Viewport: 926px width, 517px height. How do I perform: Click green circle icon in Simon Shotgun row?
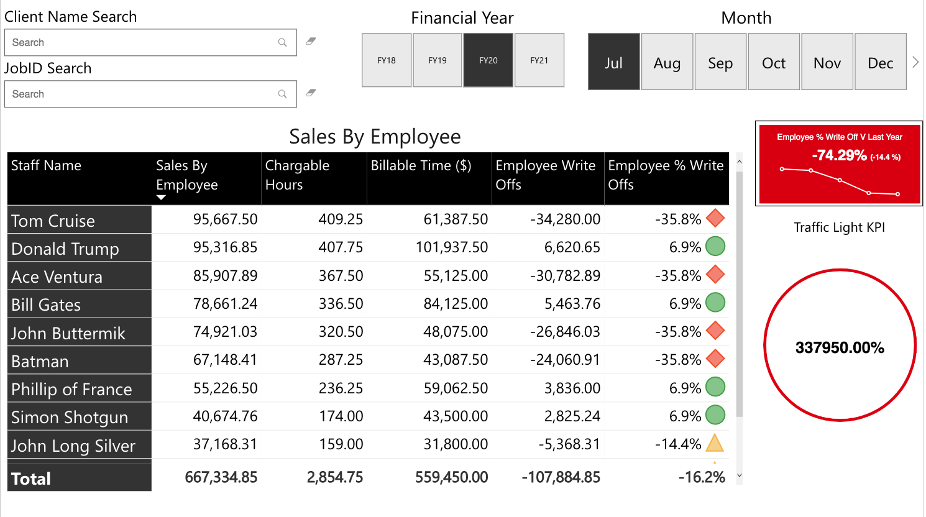click(x=715, y=415)
